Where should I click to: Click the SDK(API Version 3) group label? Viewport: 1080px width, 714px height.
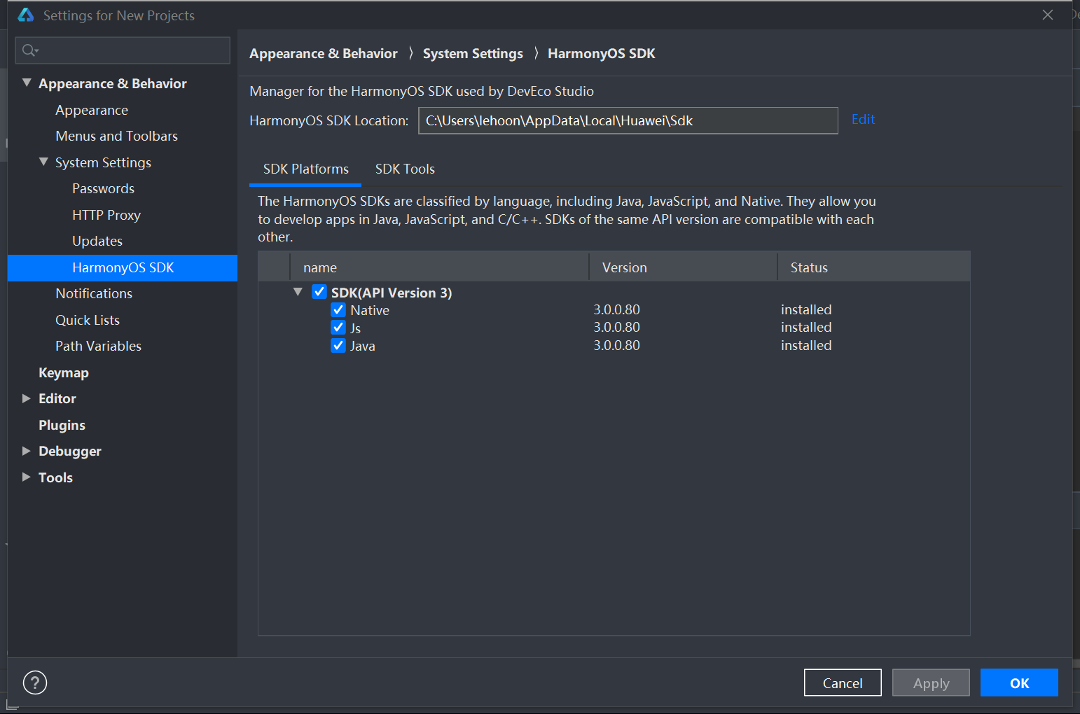pyautogui.click(x=392, y=293)
